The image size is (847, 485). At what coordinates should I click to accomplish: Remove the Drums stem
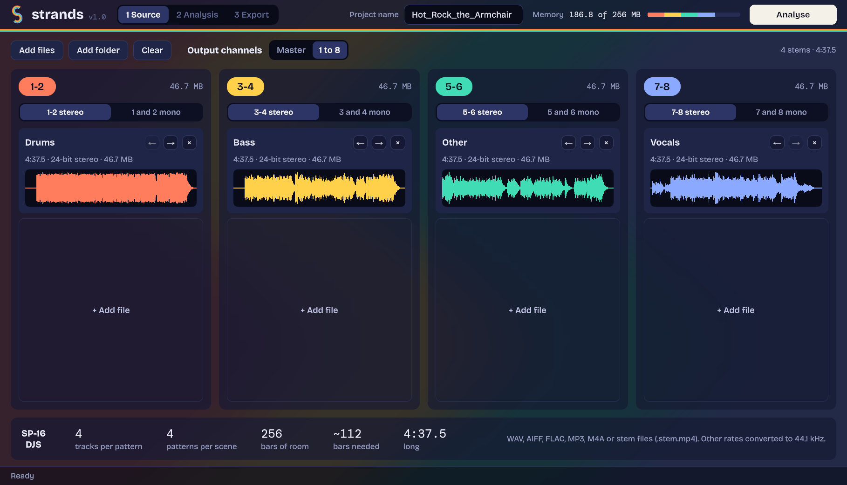(189, 143)
